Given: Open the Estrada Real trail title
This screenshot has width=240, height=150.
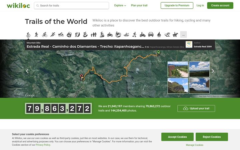Looking at the screenshot, I should pos(85,47).
